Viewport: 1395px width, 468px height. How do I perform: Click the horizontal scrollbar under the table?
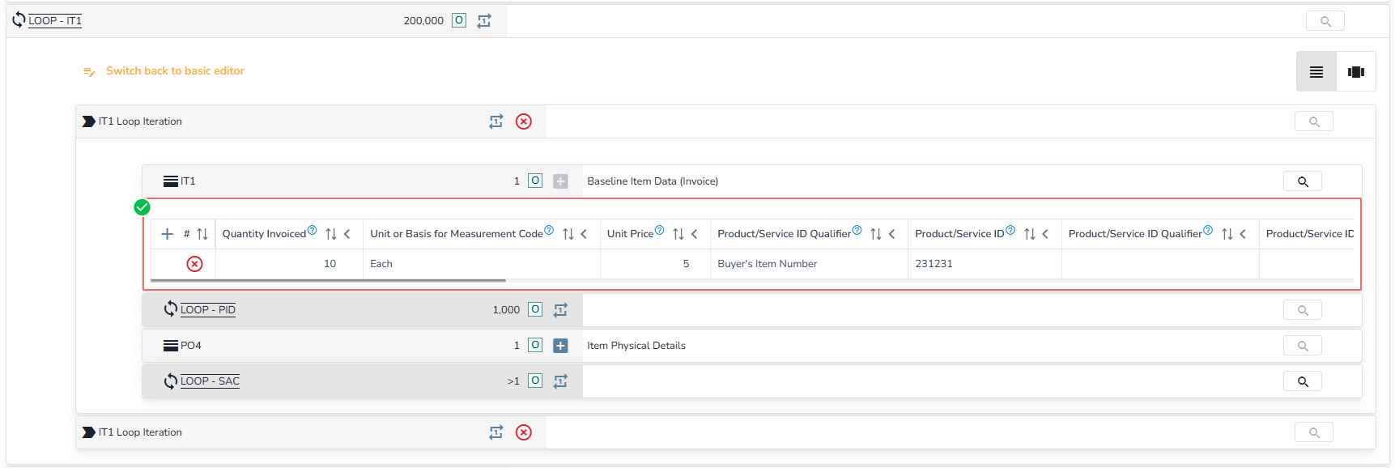(328, 281)
